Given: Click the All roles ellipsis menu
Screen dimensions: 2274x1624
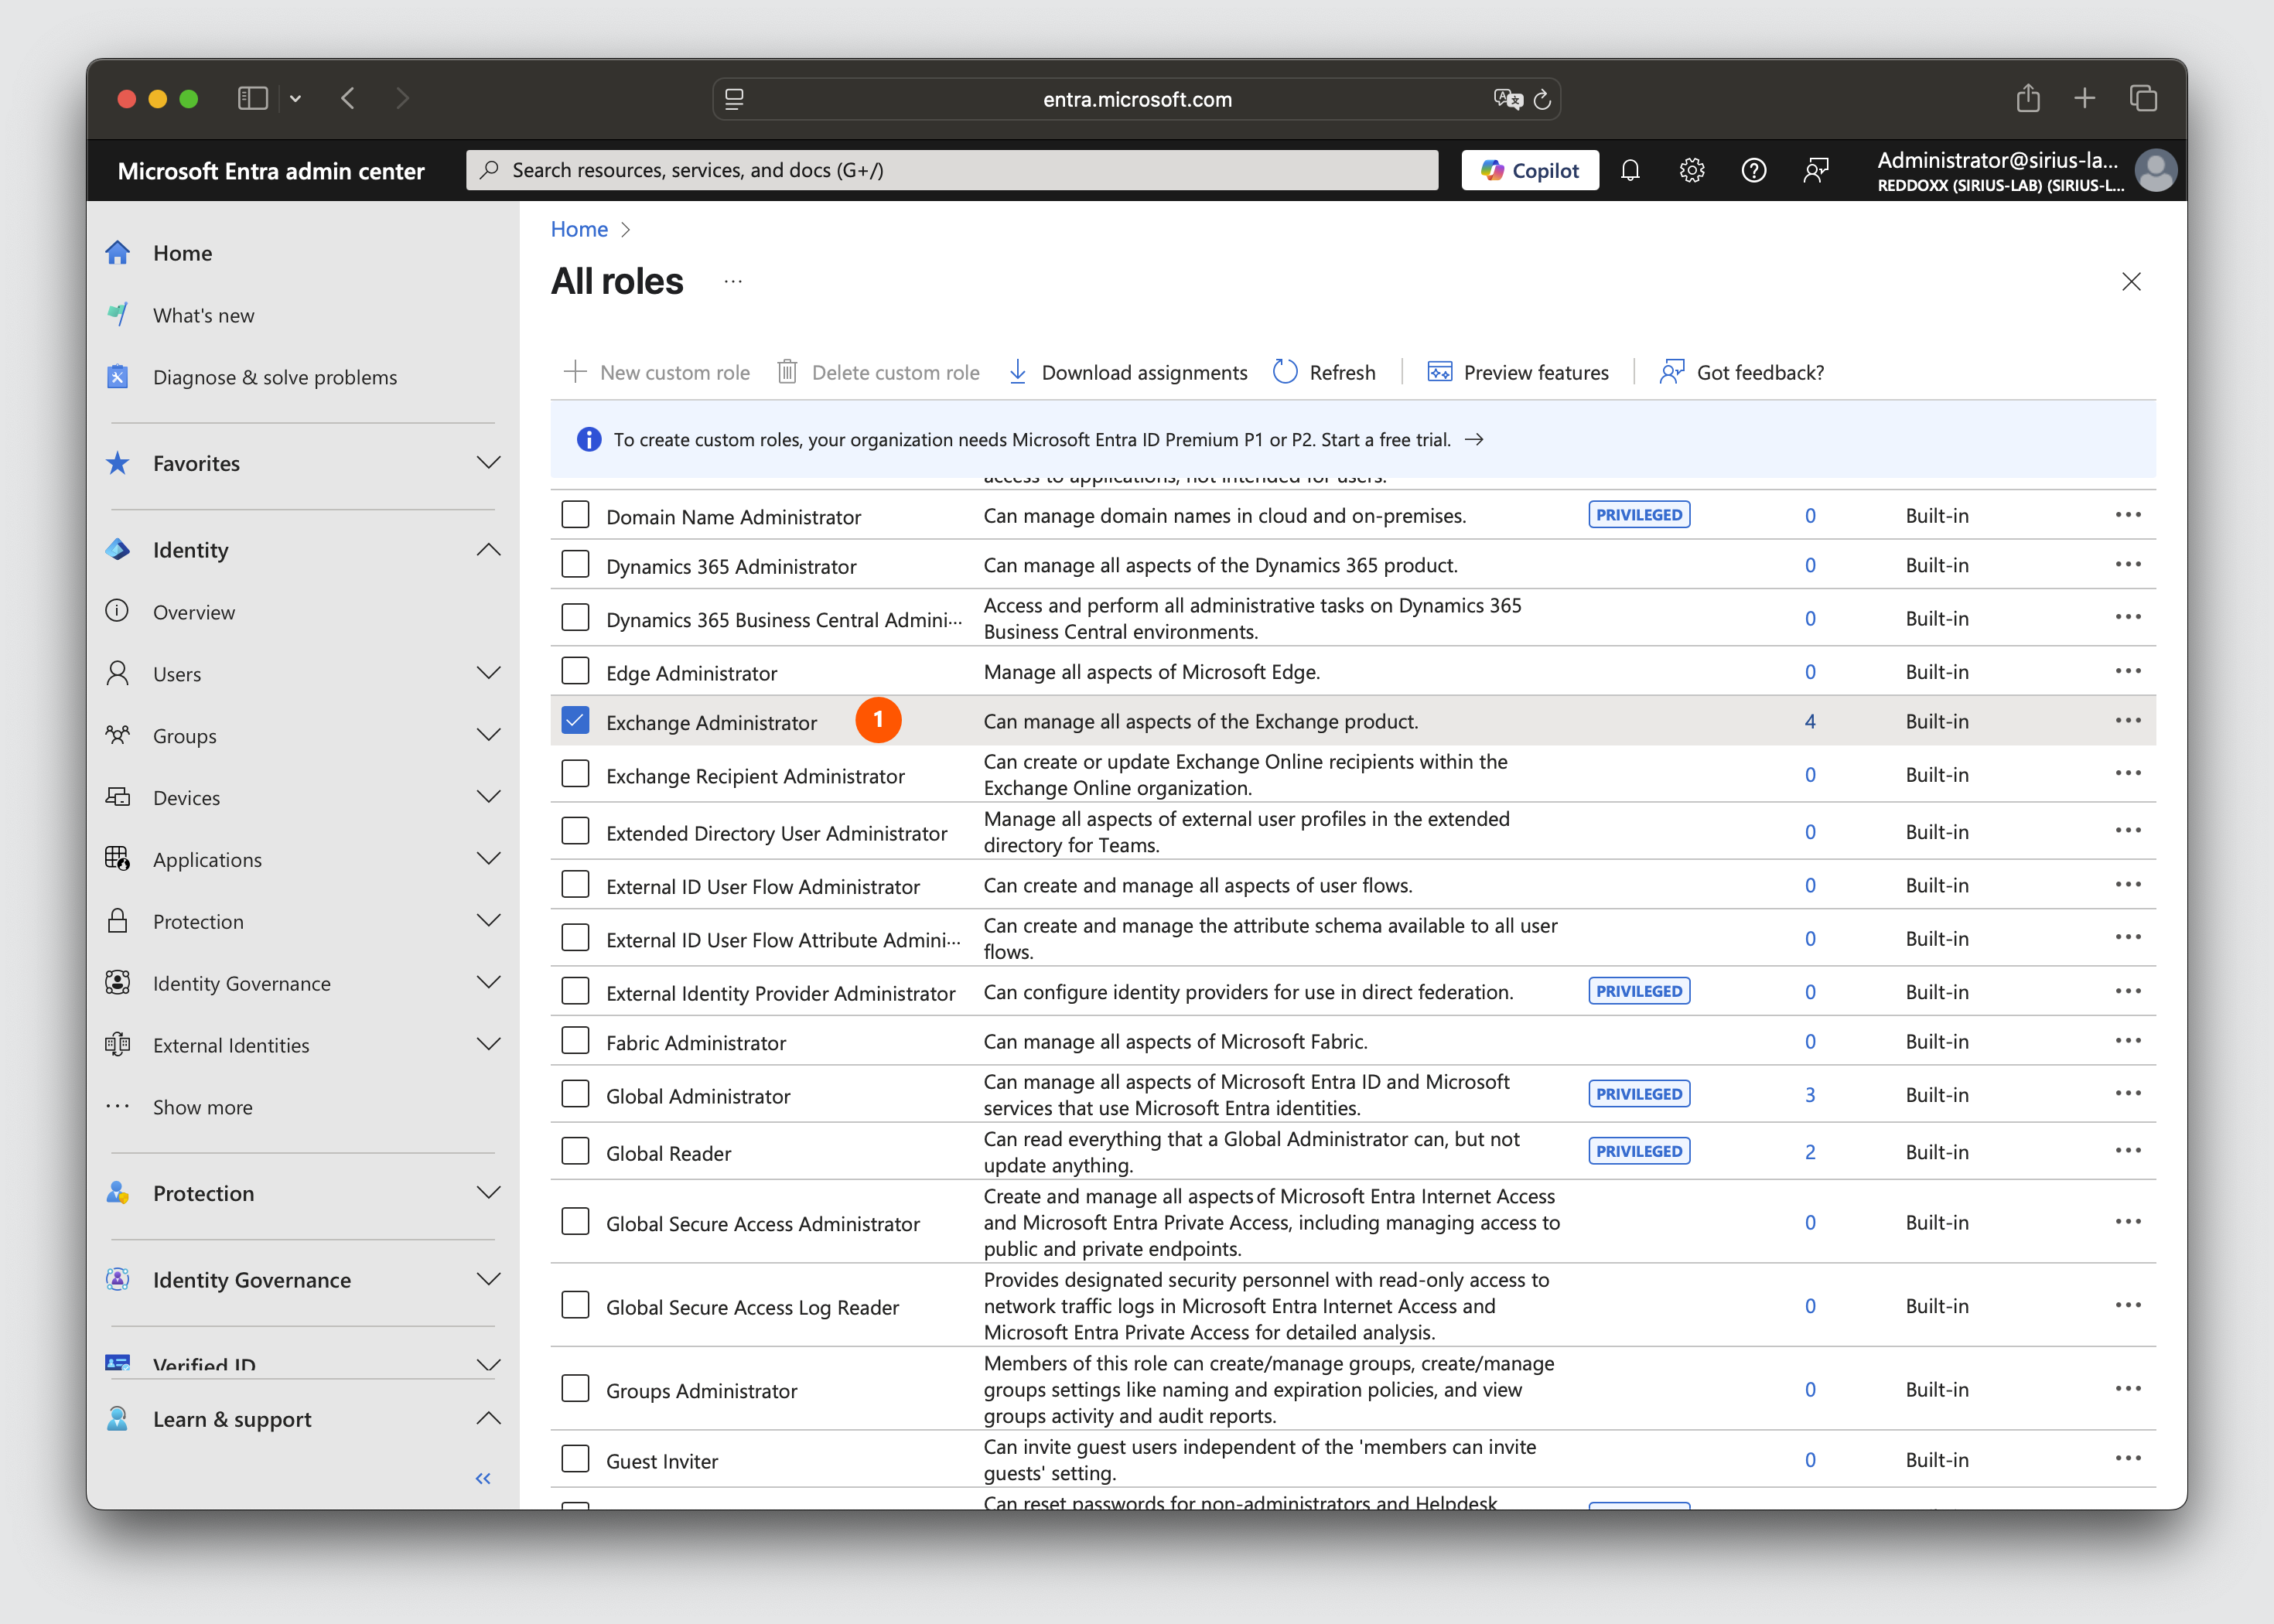Looking at the screenshot, I should click(x=733, y=282).
